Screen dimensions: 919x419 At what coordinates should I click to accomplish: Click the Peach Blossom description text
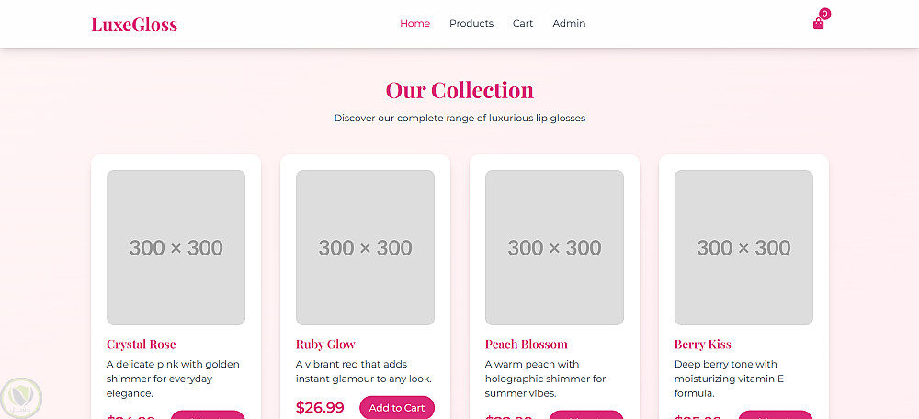545,379
